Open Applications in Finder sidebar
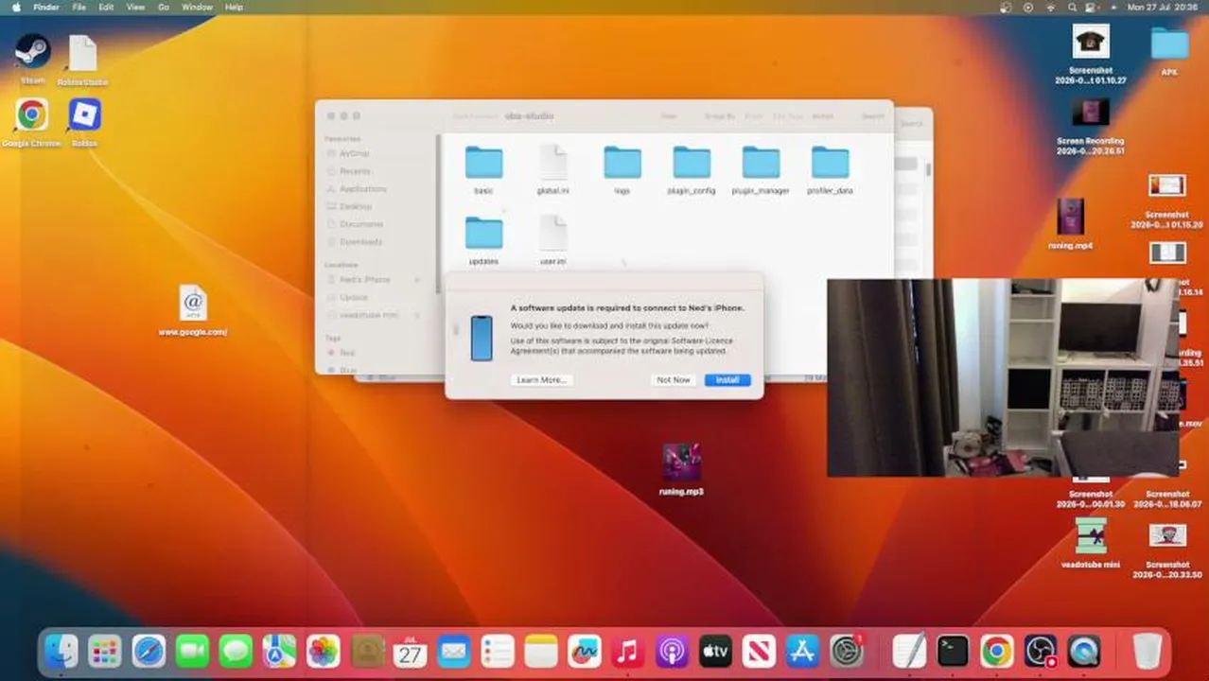This screenshot has height=681, width=1209. pyautogui.click(x=362, y=189)
